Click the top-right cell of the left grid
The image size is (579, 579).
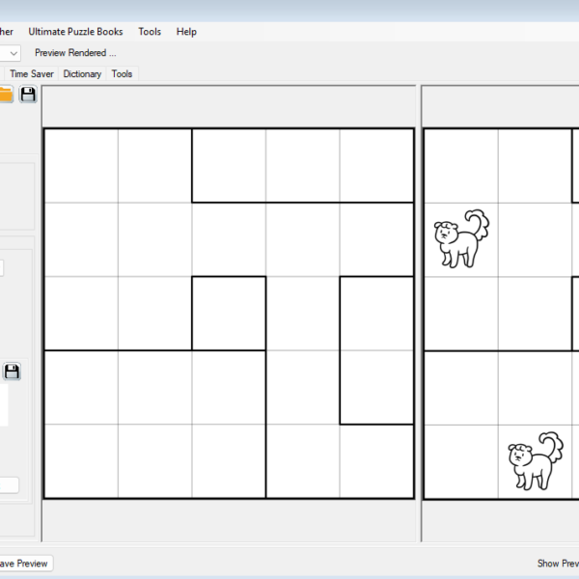click(x=376, y=165)
